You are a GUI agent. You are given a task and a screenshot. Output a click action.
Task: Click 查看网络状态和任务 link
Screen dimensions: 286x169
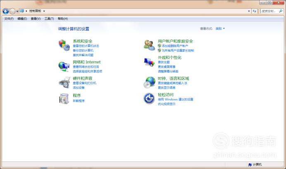tap(86, 67)
